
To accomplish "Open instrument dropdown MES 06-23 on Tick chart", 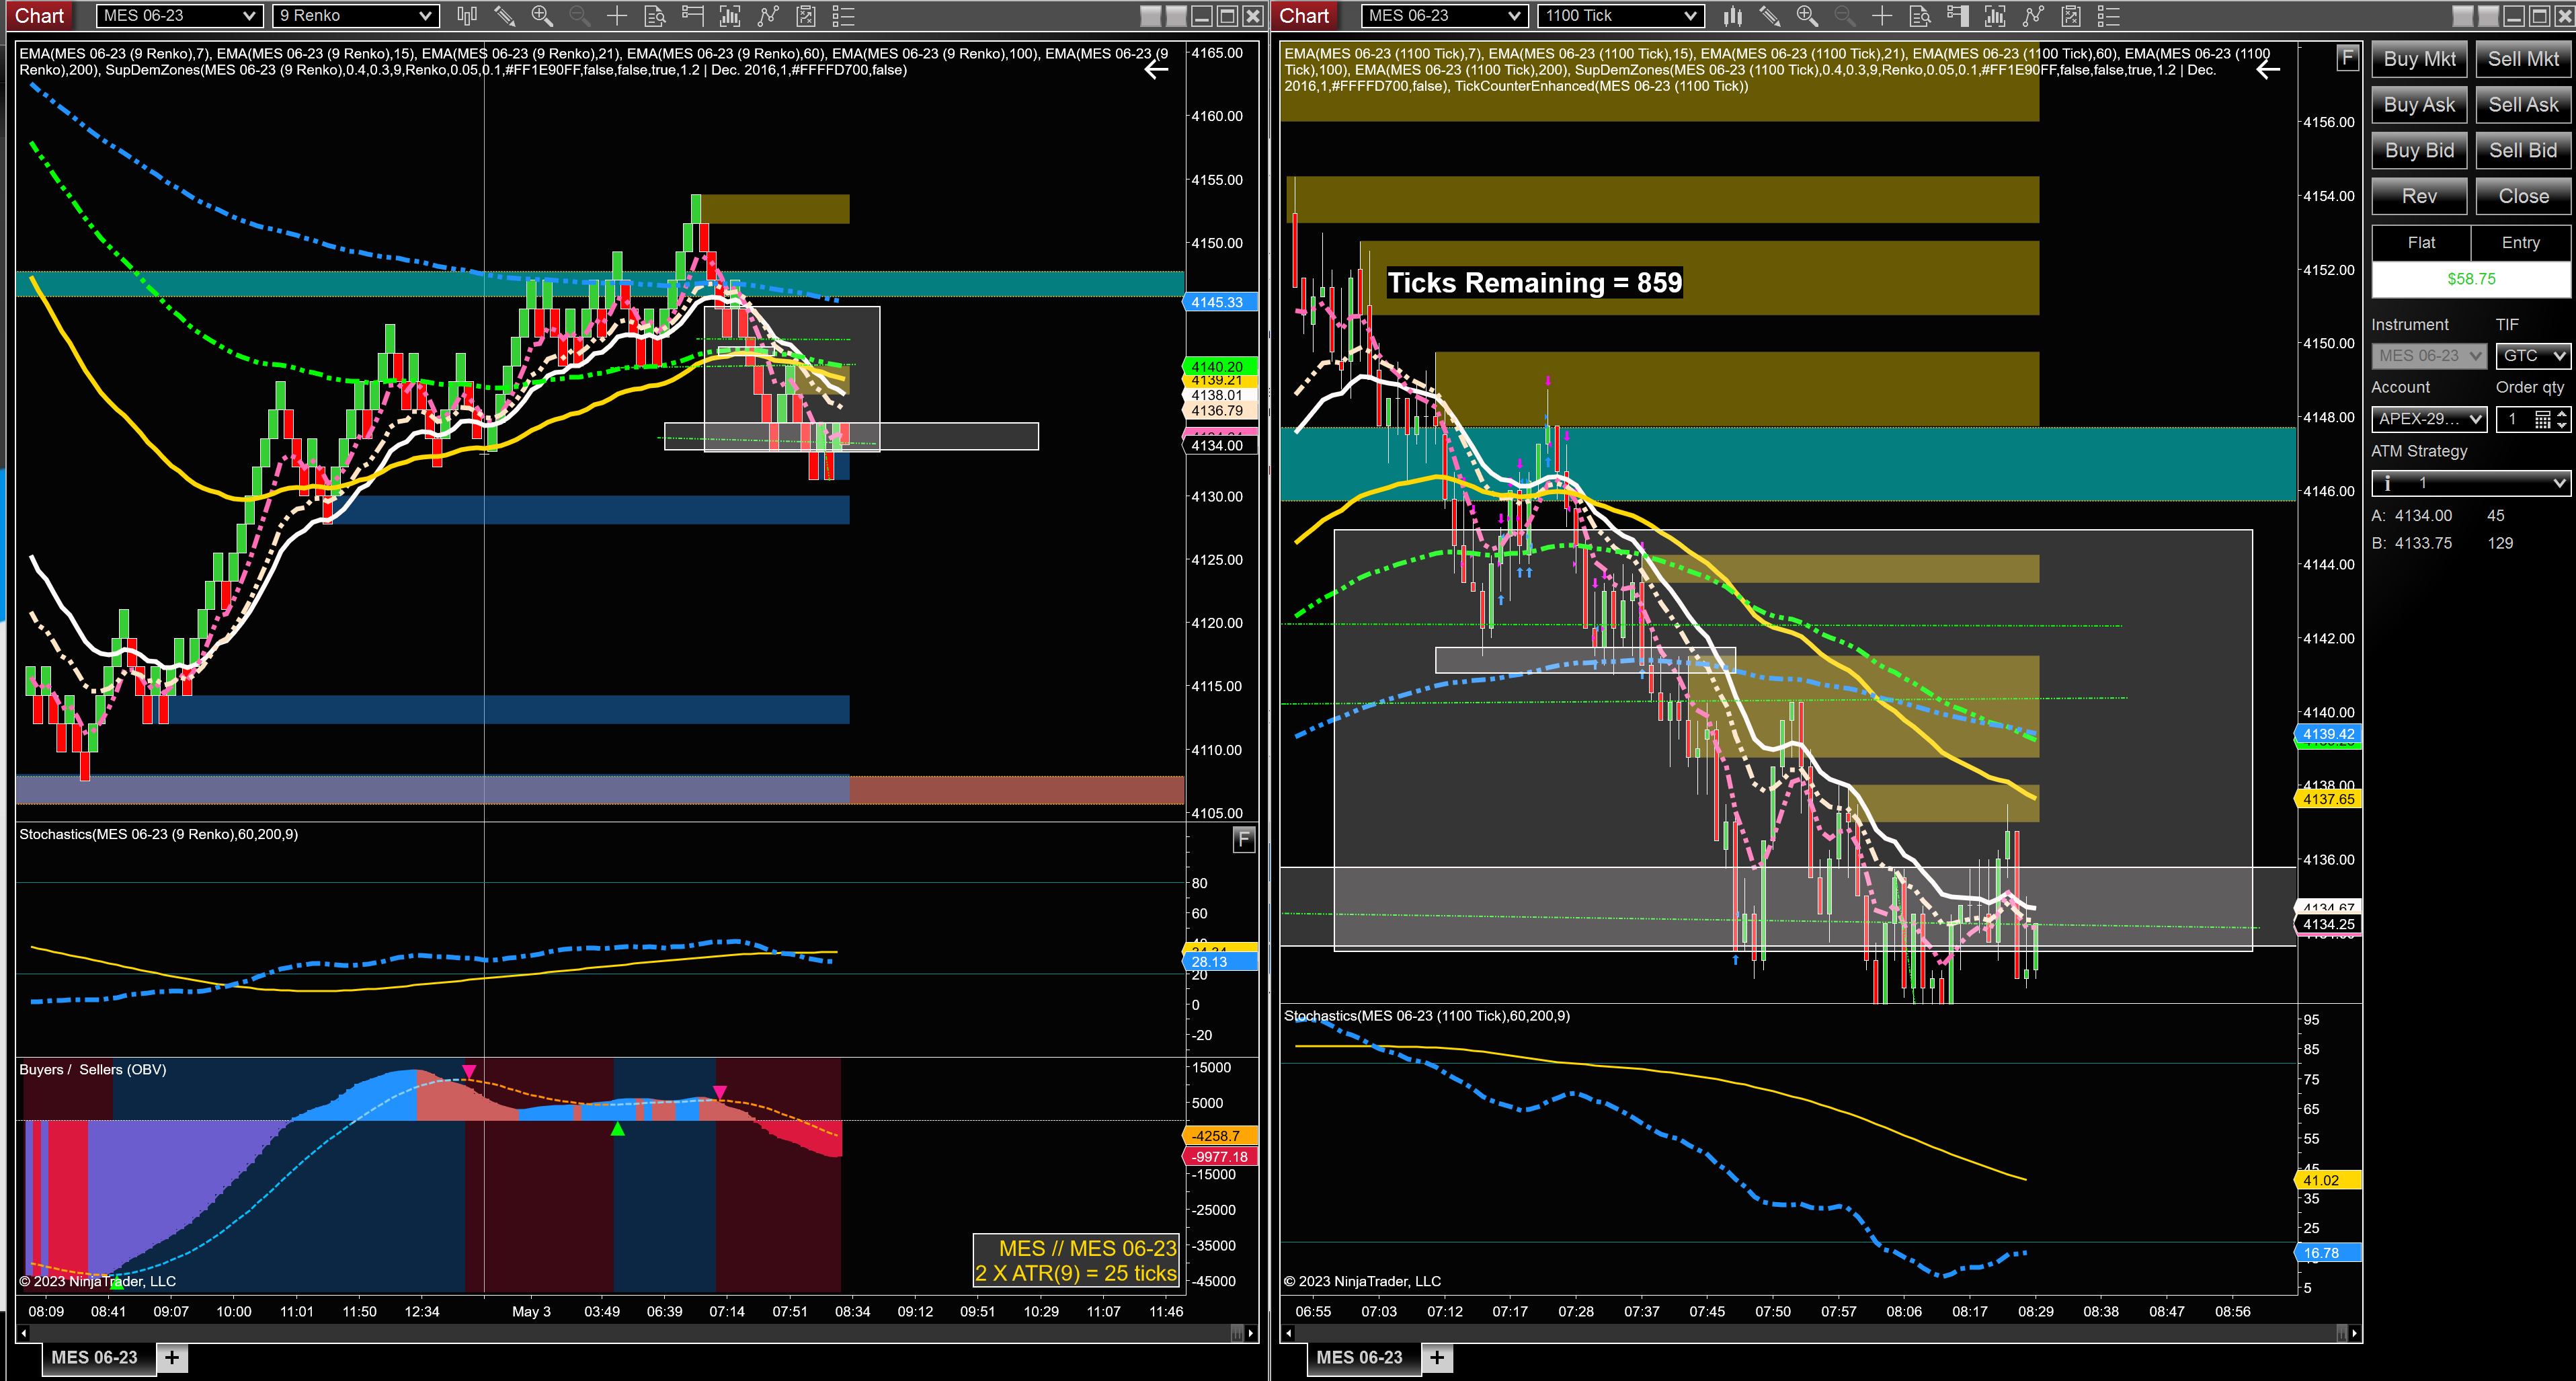I will click(x=1445, y=15).
